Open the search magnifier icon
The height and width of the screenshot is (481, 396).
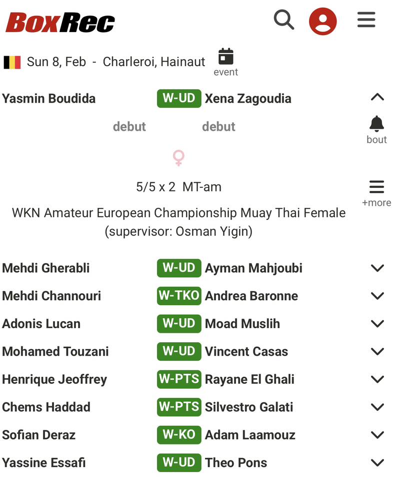[x=283, y=20]
